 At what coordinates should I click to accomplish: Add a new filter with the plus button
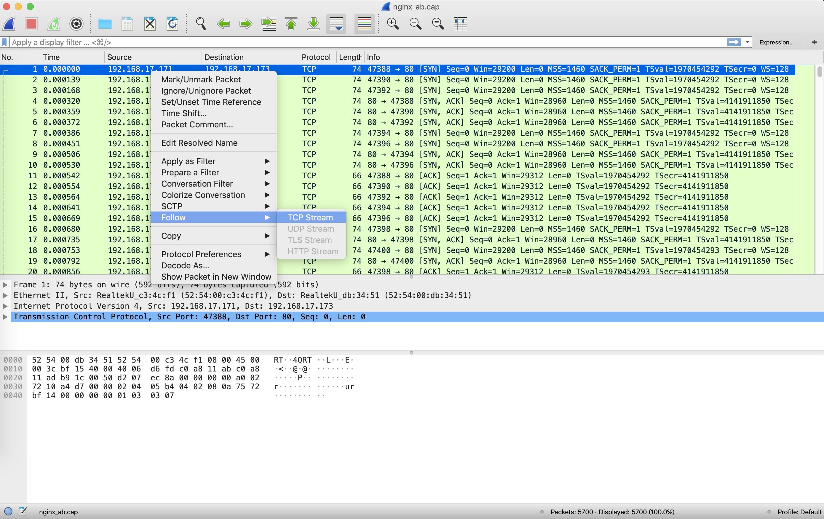tap(814, 42)
